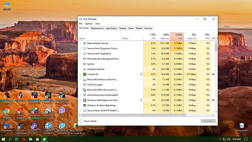Expand Windows Shell Experience Host row
This screenshot has width=252, height=142.
tap(80, 100)
